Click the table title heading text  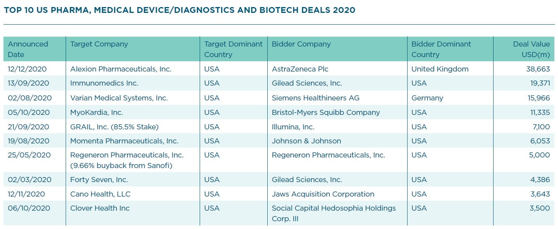(179, 10)
